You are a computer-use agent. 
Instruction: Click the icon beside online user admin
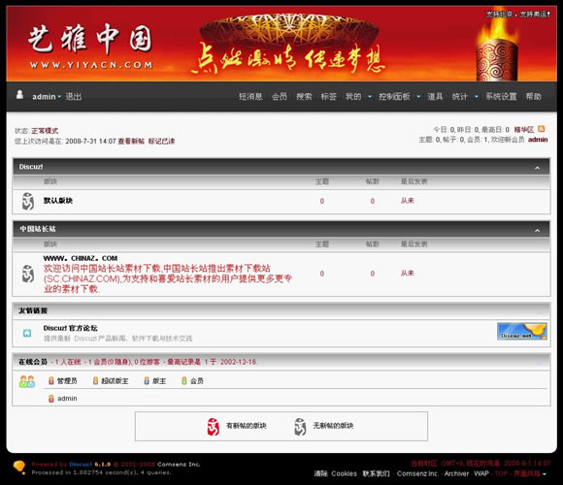click(51, 399)
